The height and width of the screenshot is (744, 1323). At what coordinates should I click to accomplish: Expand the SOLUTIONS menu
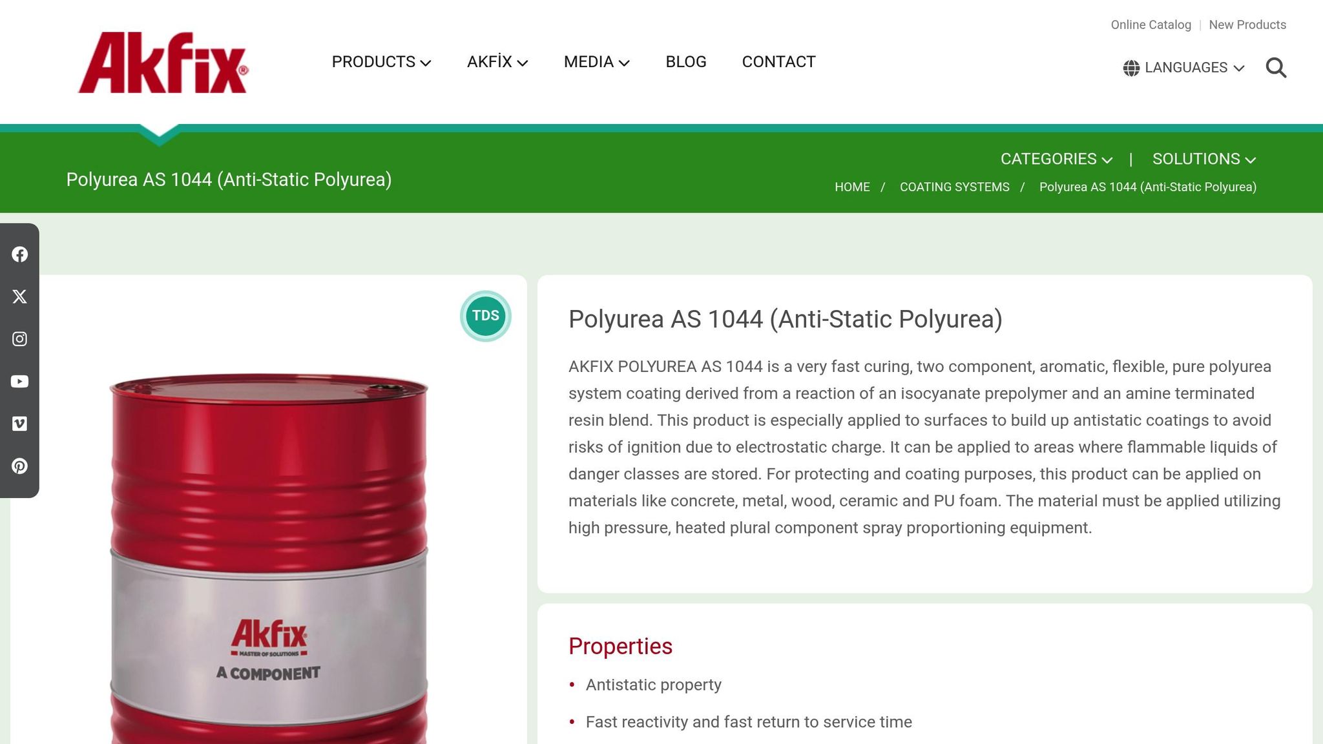1204,159
